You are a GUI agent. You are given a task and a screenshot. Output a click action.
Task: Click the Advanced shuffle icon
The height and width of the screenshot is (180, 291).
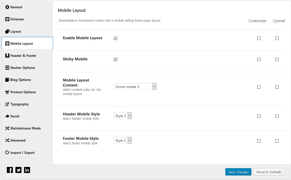[7, 141]
